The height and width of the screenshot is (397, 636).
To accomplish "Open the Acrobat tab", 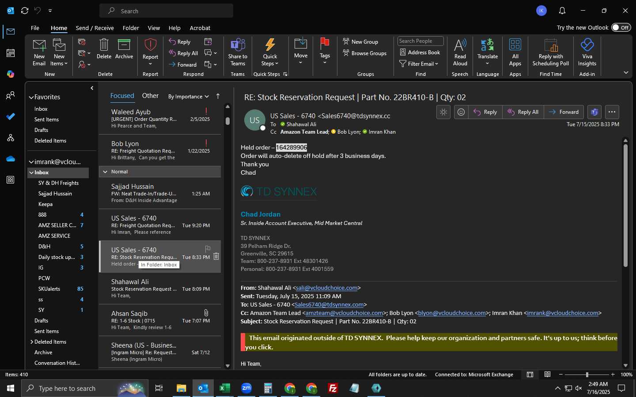I will click(x=200, y=28).
